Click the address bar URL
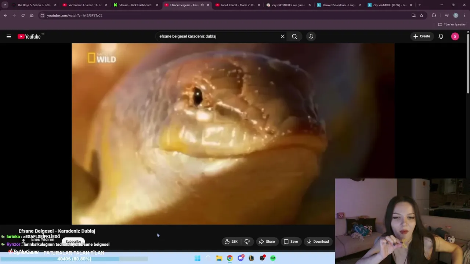 [75, 15]
